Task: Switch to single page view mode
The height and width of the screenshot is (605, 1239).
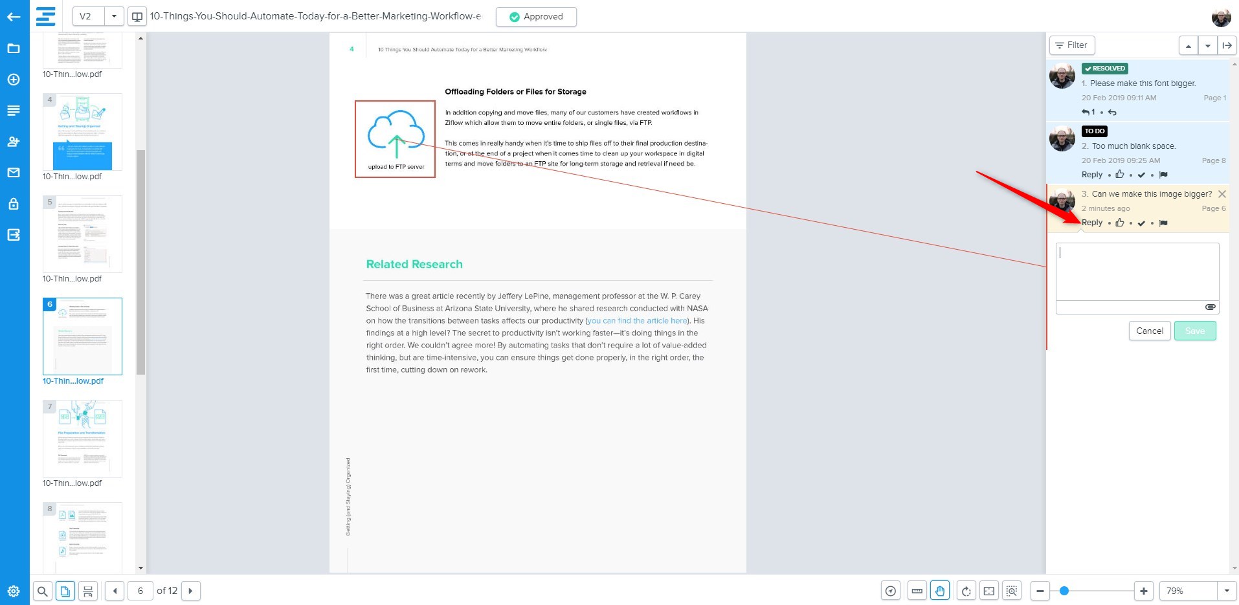Action: click(65, 591)
